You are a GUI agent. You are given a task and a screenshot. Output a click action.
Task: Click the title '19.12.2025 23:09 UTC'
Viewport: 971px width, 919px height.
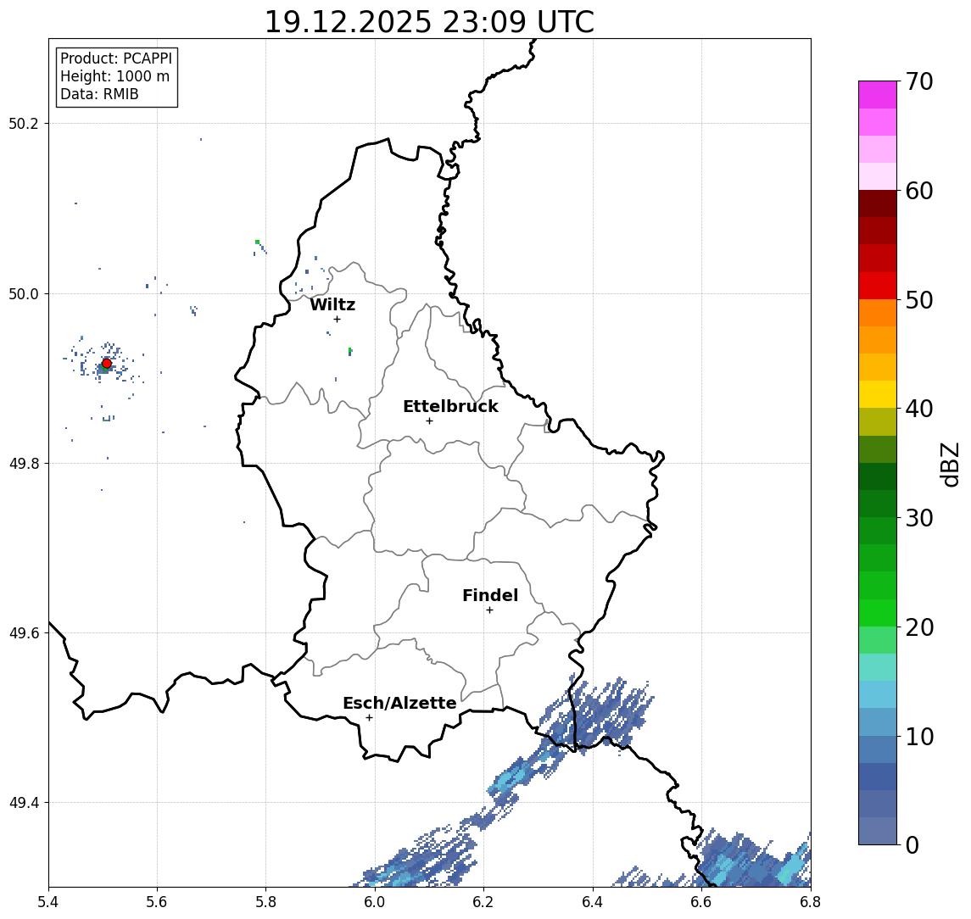click(429, 22)
